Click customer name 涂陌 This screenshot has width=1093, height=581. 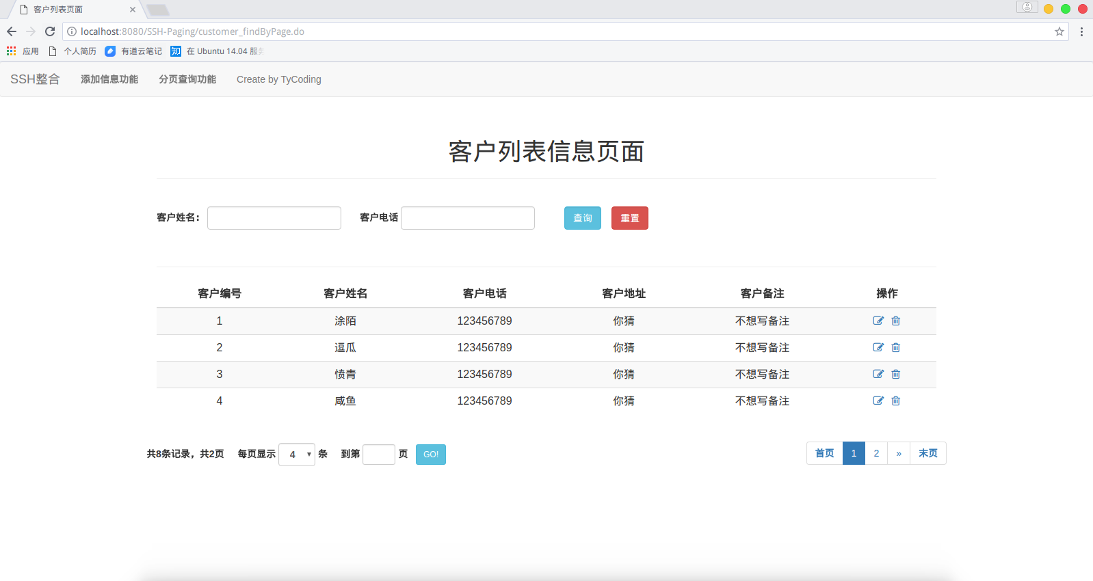click(x=345, y=321)
